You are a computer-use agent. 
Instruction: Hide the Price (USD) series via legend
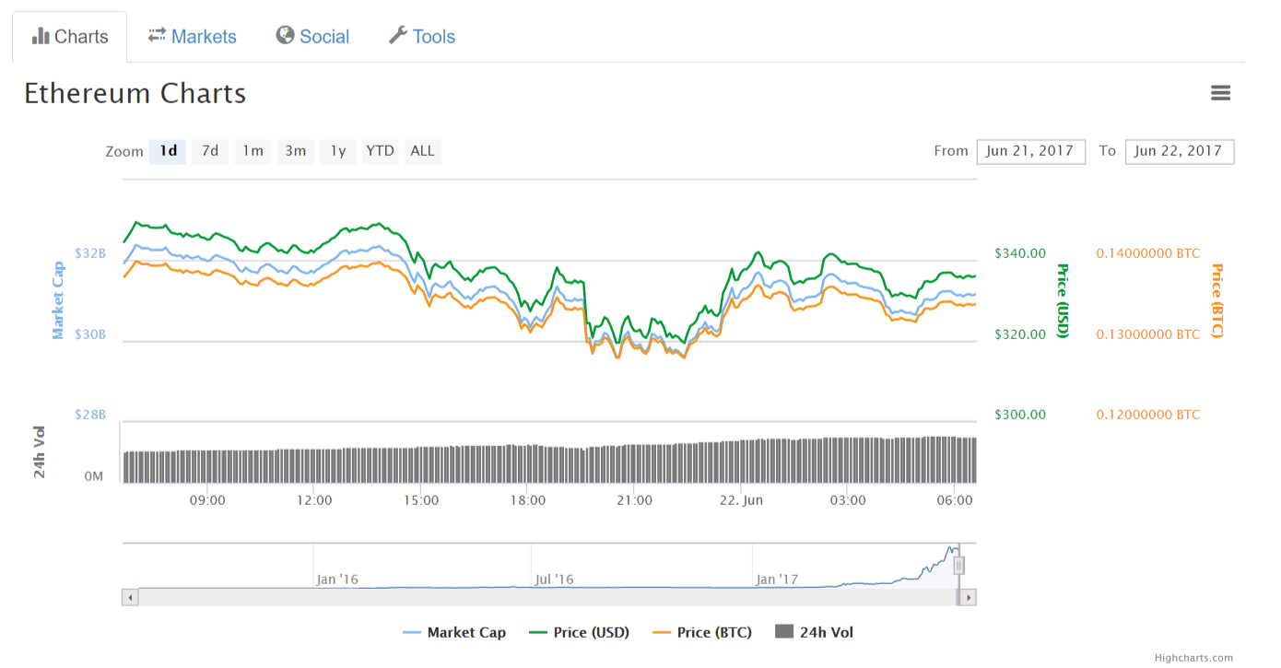tap(580, 632)
